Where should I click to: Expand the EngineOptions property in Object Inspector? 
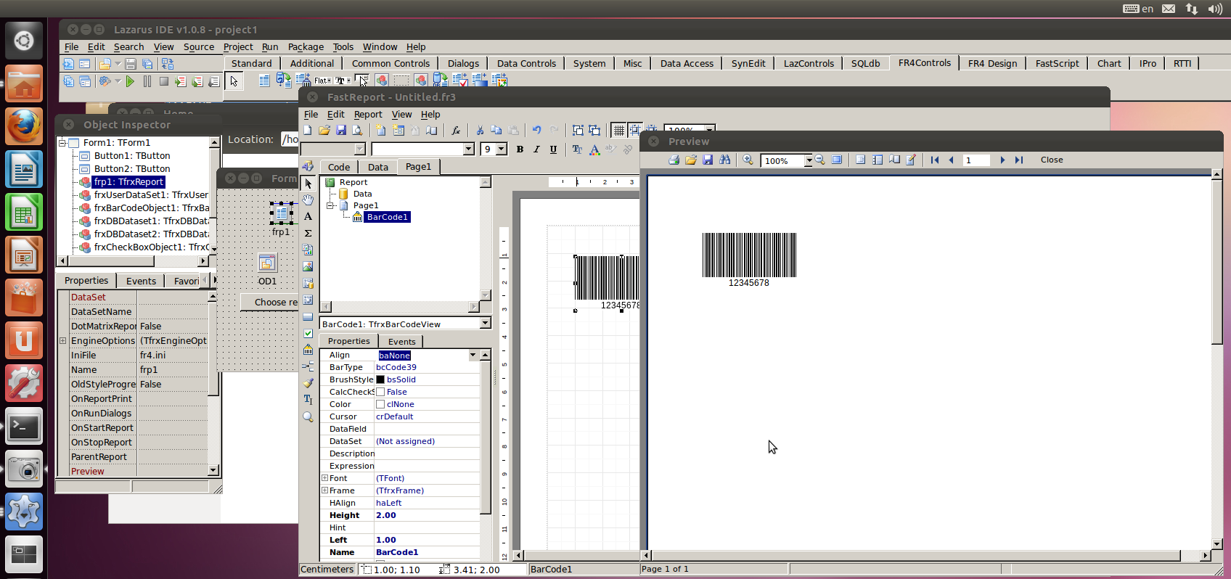[63, 340]
